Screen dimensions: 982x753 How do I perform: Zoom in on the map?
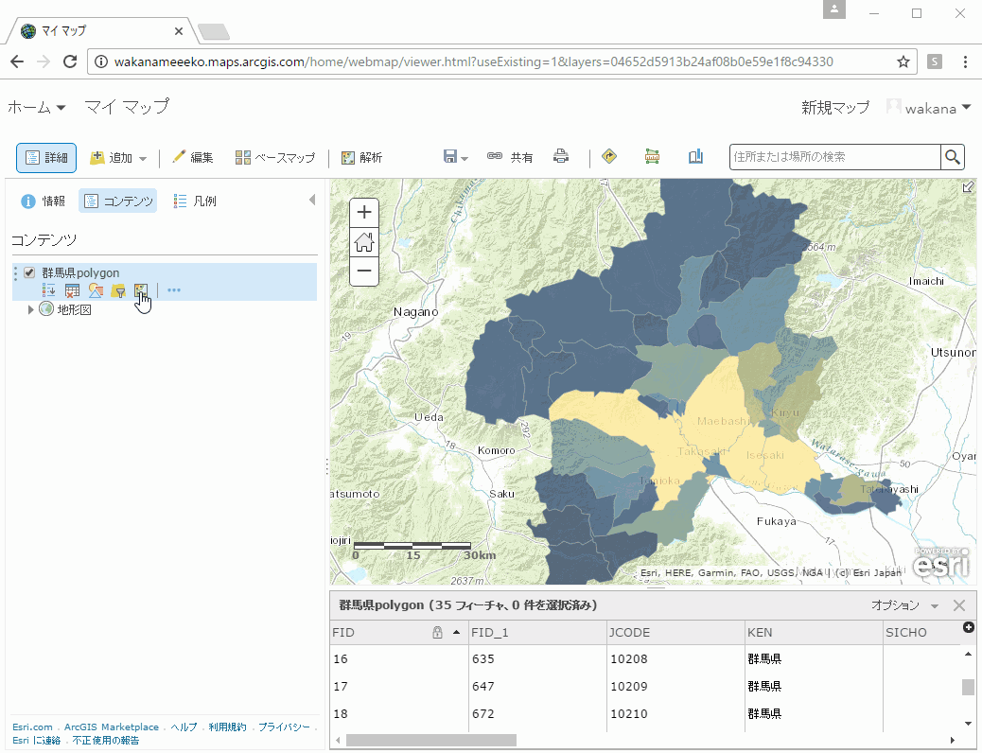(364, 213)
